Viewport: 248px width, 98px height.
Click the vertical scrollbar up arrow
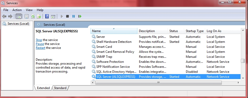[243, 30]
